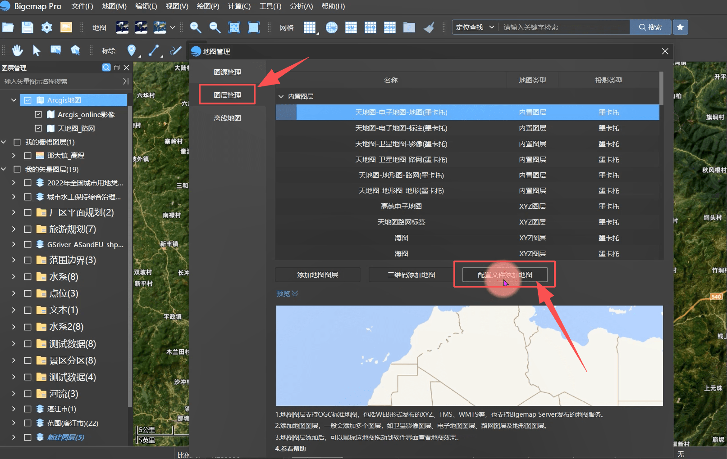
Task: Check the 那大镇_高程 layer checkbox
Action: coord(27,156)
